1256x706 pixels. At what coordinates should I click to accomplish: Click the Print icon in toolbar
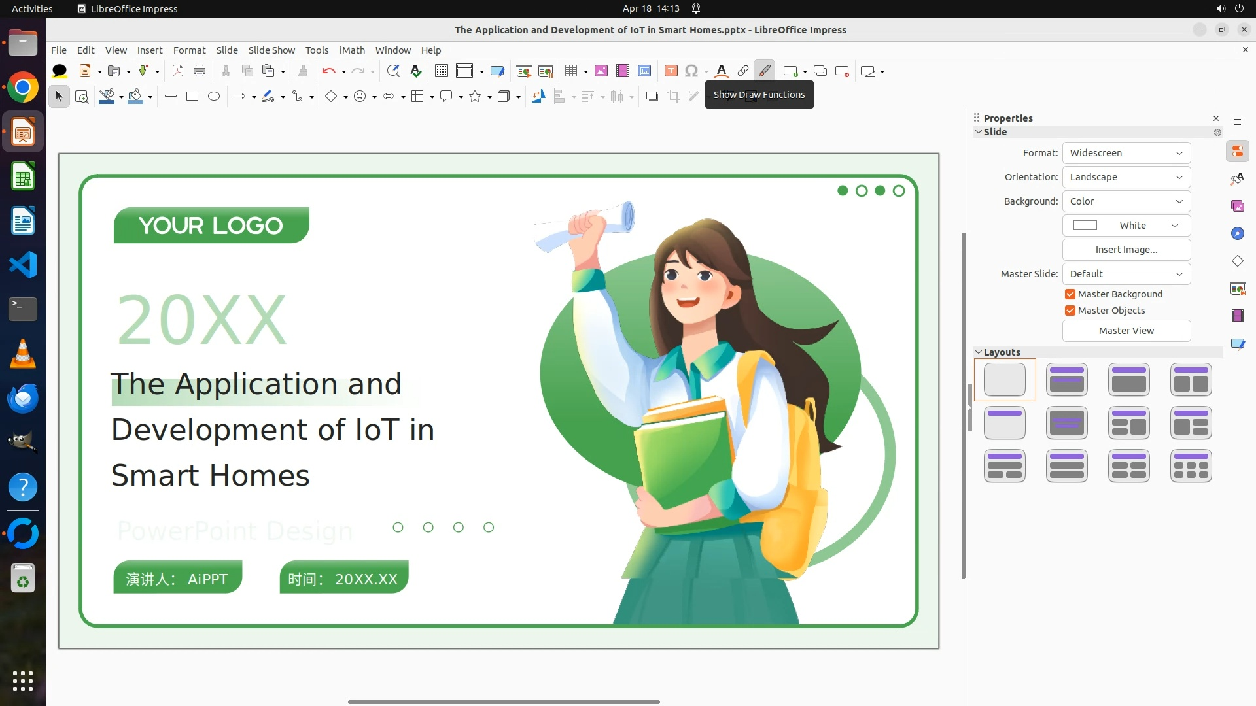pos(200,71)
